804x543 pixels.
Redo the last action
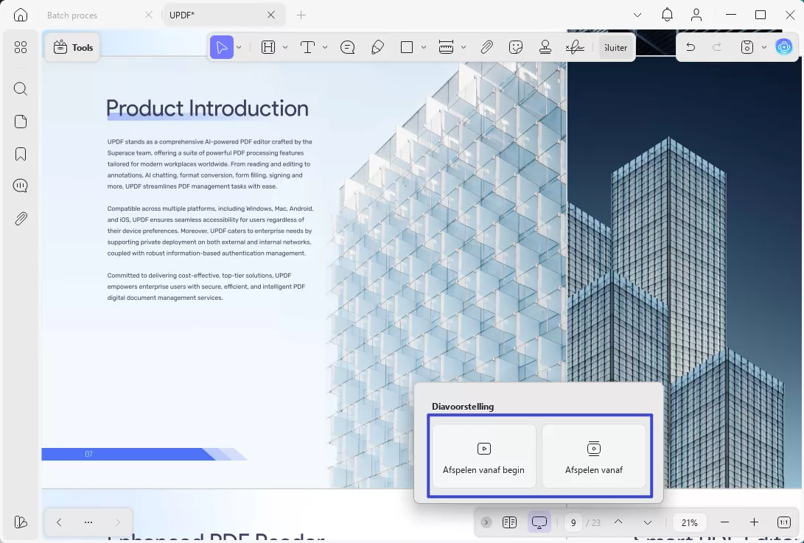pyautogui.click(x=717, y=47)
